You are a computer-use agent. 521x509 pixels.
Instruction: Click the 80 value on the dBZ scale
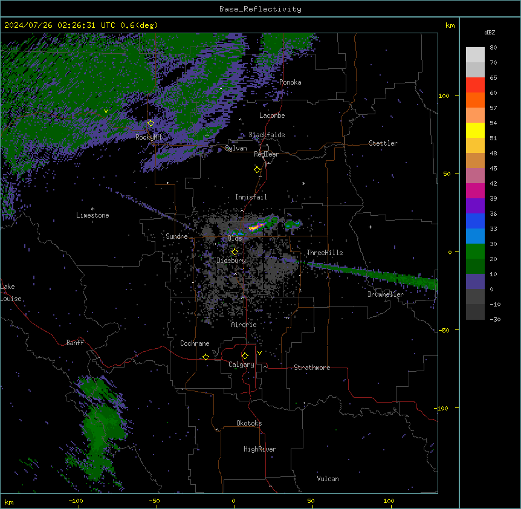pyautogui.click(x=493, y=48)
